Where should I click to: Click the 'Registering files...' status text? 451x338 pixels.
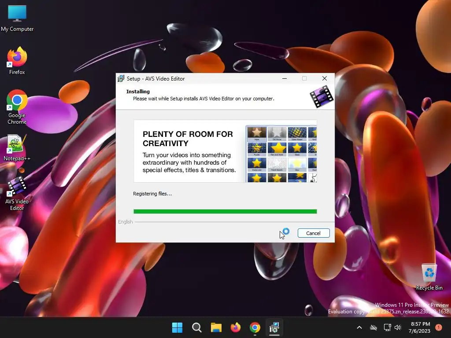[152, 194]
